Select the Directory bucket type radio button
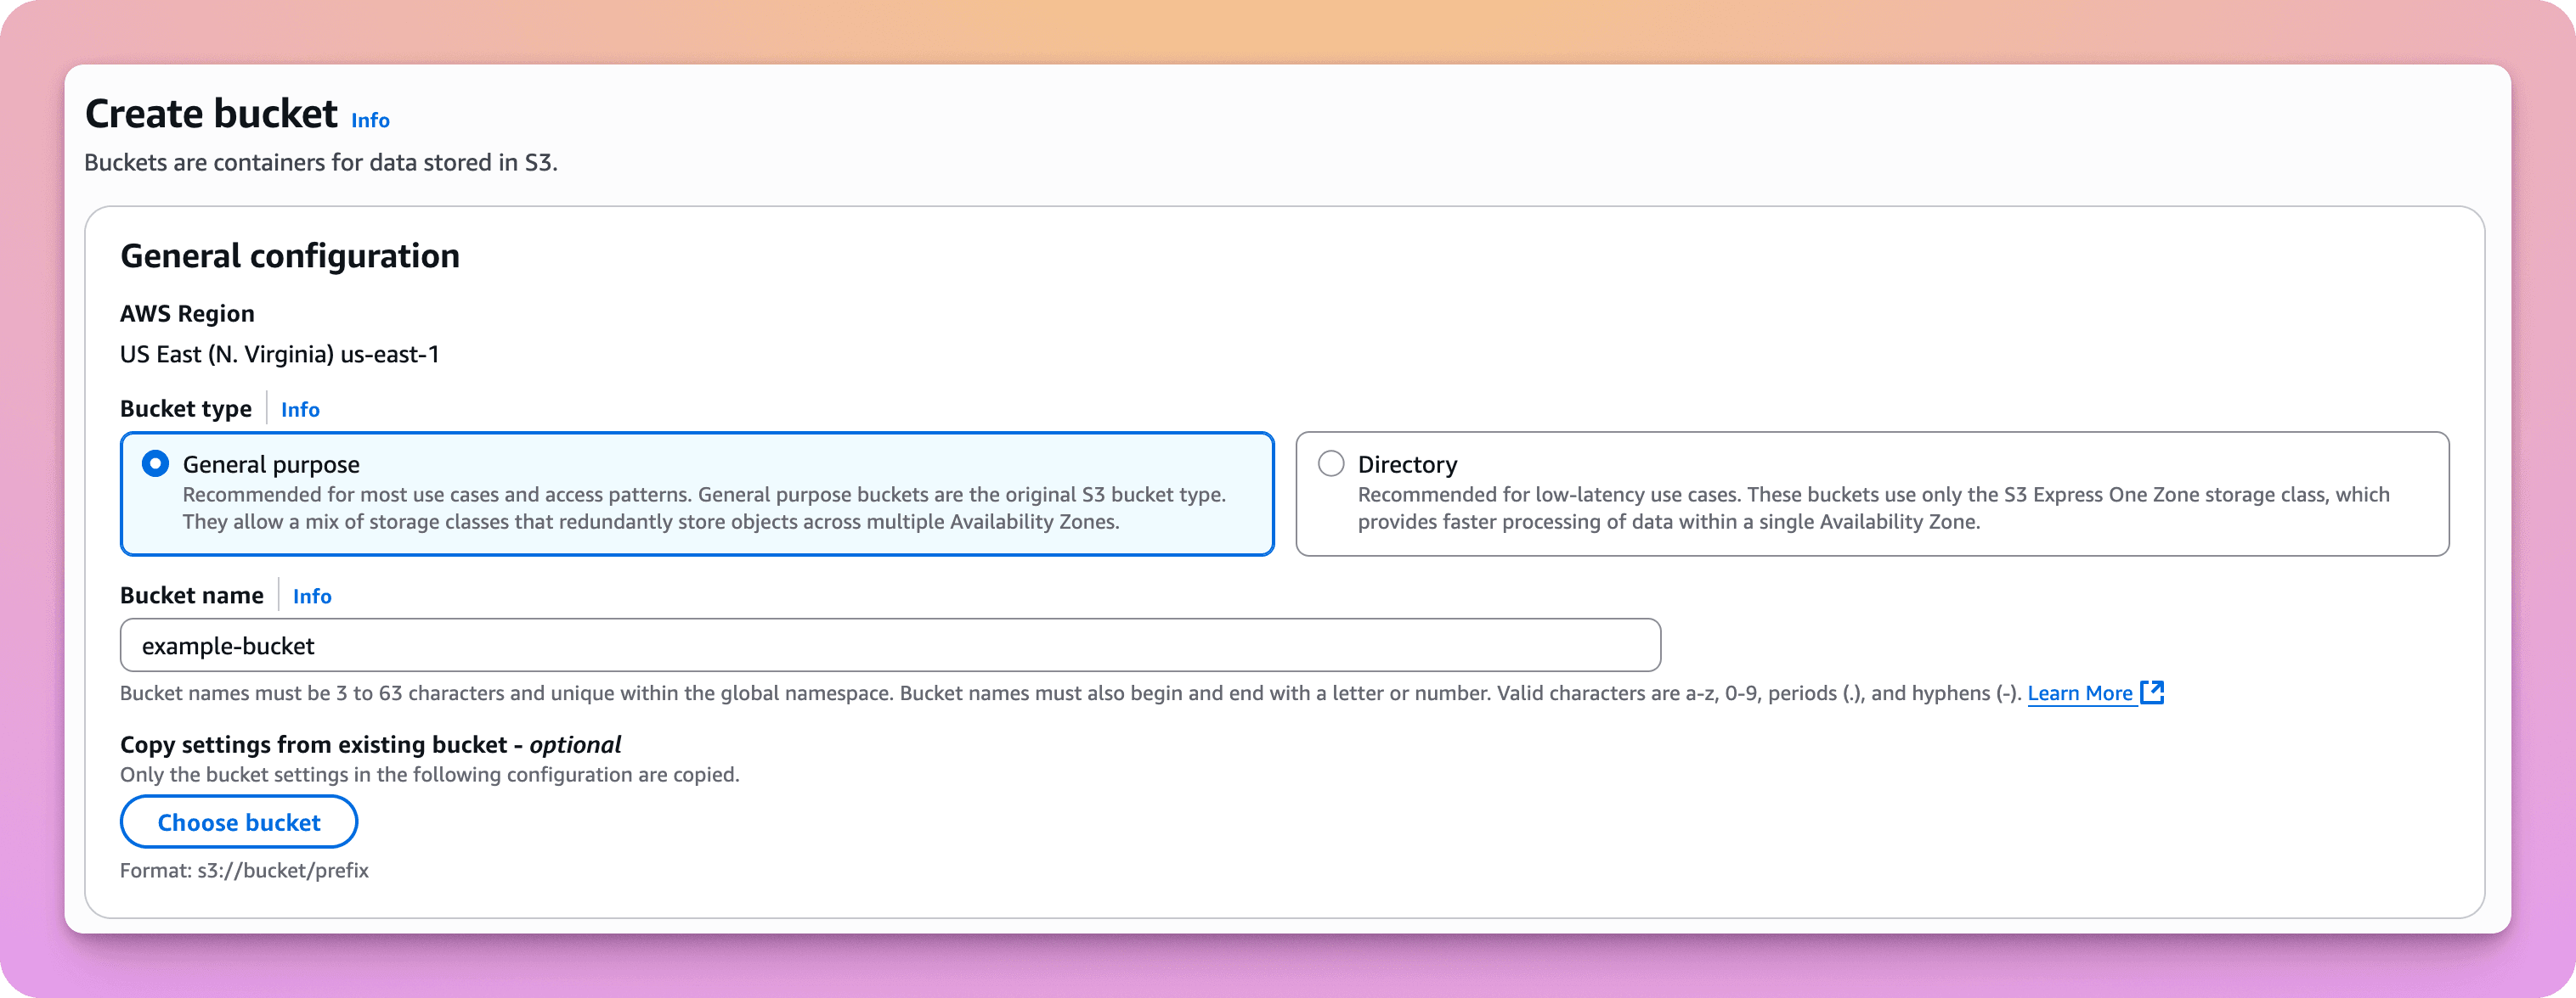2576x998 pixels. (1330, 463)
